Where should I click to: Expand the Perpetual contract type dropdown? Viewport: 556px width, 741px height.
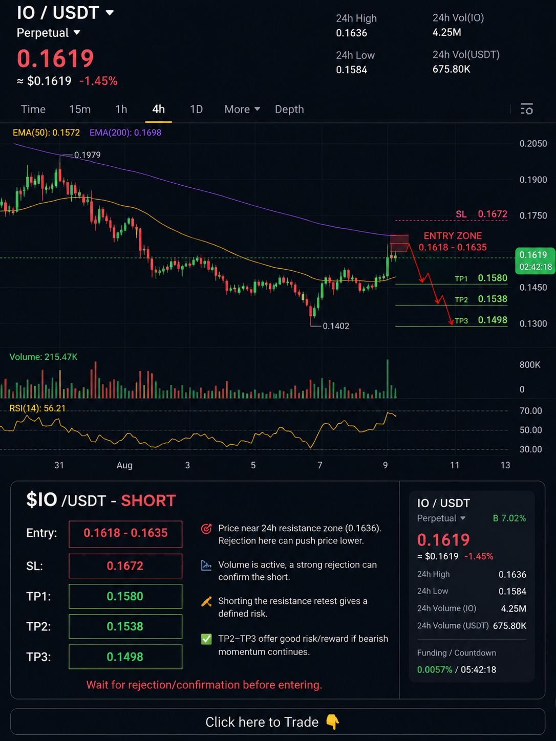point(77,33)
